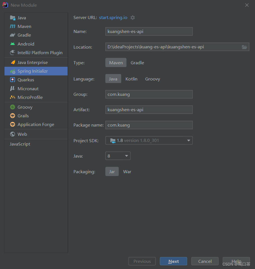The height and width of the screenshot is (269, 255).
Task: Click the Quarkus icon
Action: (13, 80)
